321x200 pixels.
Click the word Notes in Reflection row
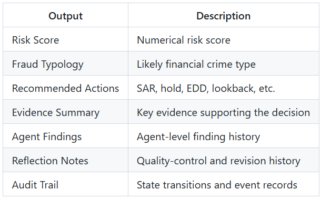[75, 161]
